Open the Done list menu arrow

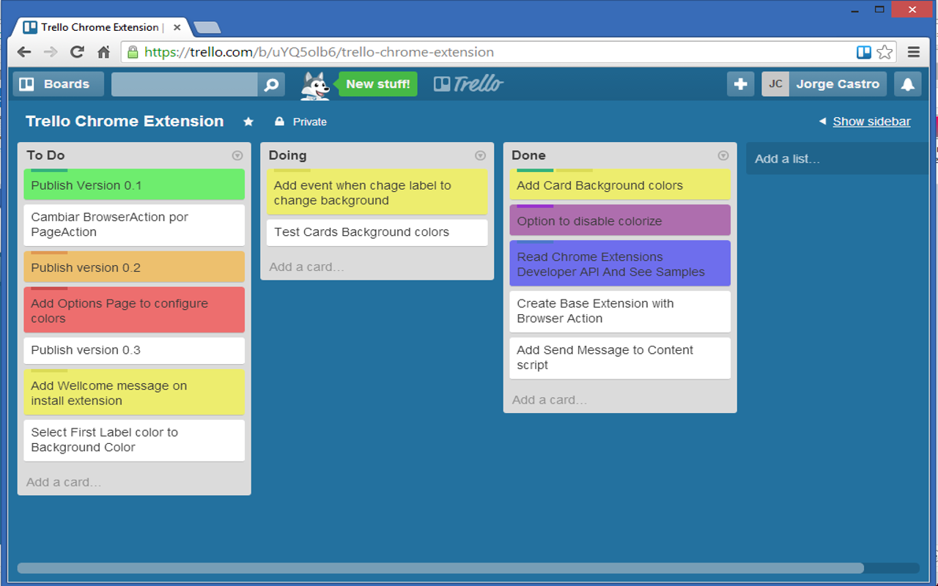(723, 155)
